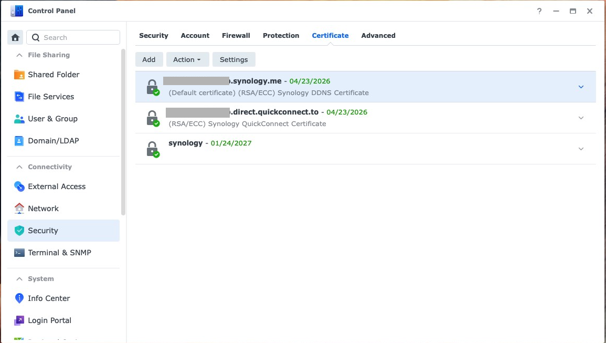Open Terminal & SNMP settings

pyautogui.click(x=59, y=253)
